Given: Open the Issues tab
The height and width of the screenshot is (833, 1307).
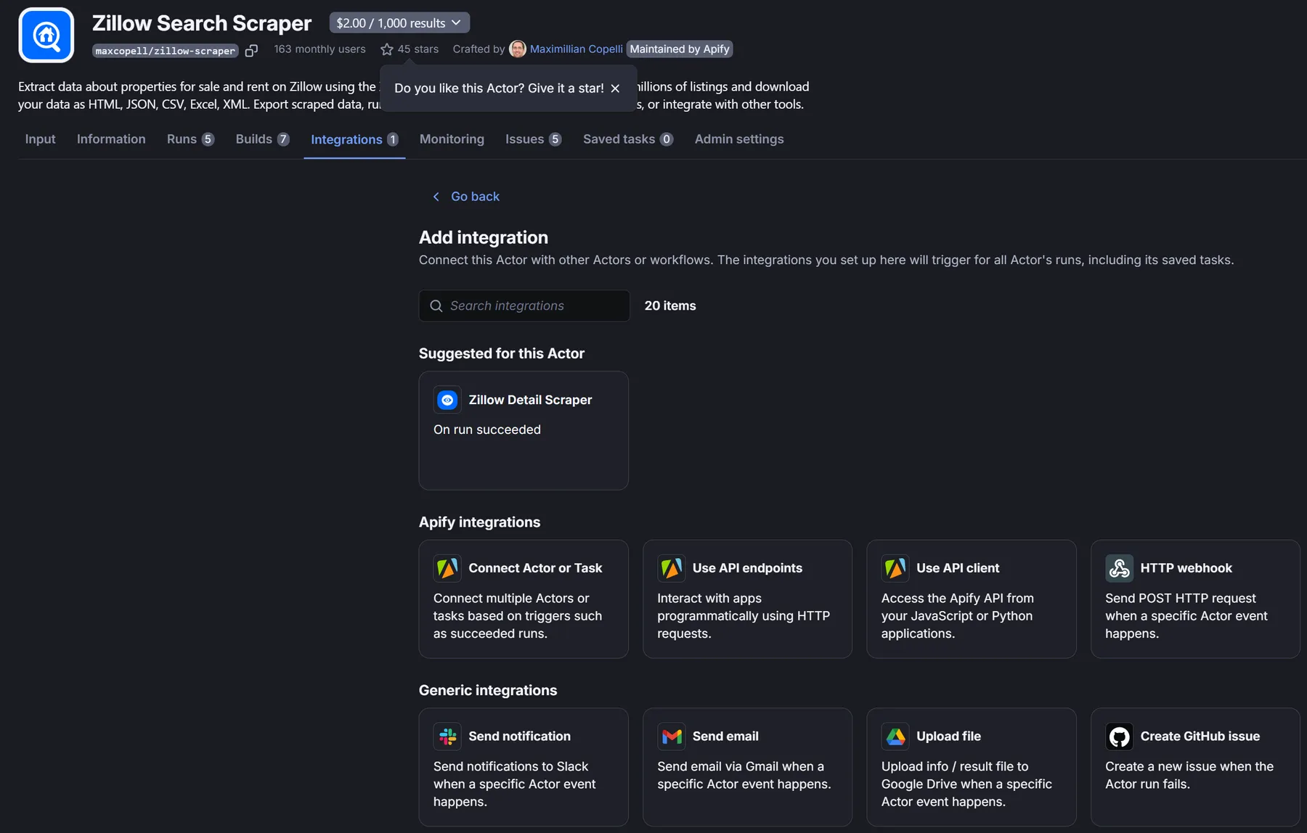Looking at the screenshot, I should [533, 139].
